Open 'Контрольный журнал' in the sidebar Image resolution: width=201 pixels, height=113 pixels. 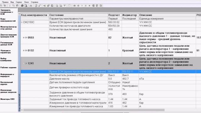click(x=7, y=83)
